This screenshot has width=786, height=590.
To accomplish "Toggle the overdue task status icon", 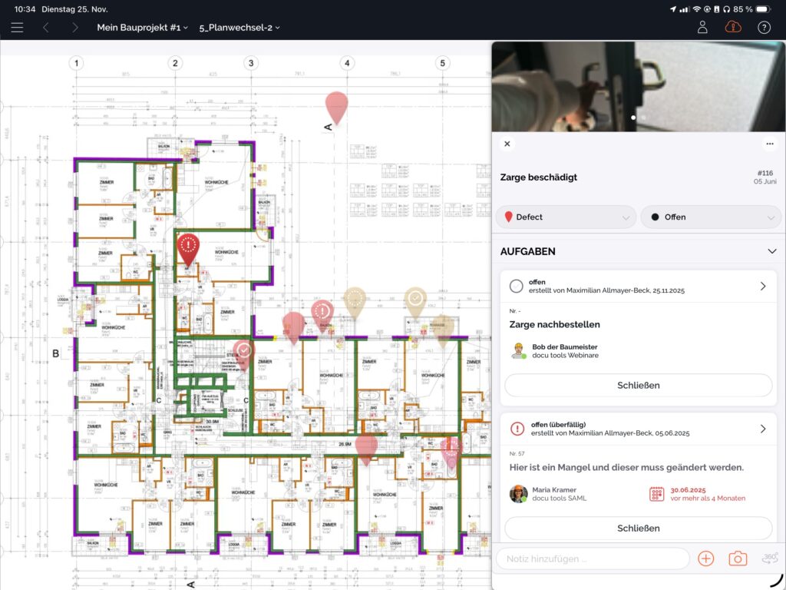I will [x=517, y=429].
